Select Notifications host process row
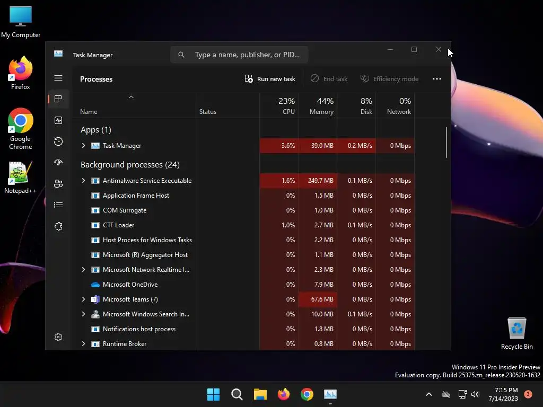The height and width of the screenshot is (407, 543). point(243,329)
